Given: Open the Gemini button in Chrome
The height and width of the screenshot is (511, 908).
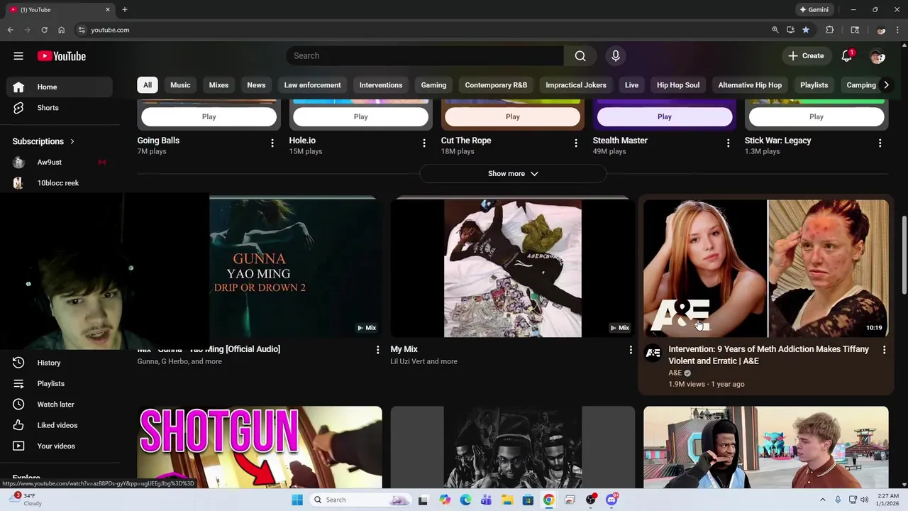Looking at the screenshot, I should pos(814,10).
